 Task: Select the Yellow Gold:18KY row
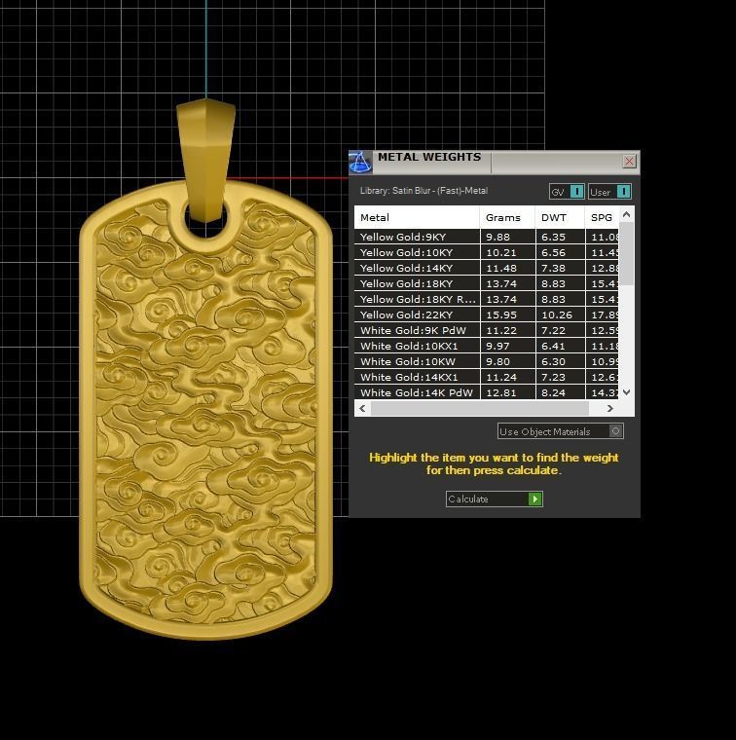click(x=487, y=283)
